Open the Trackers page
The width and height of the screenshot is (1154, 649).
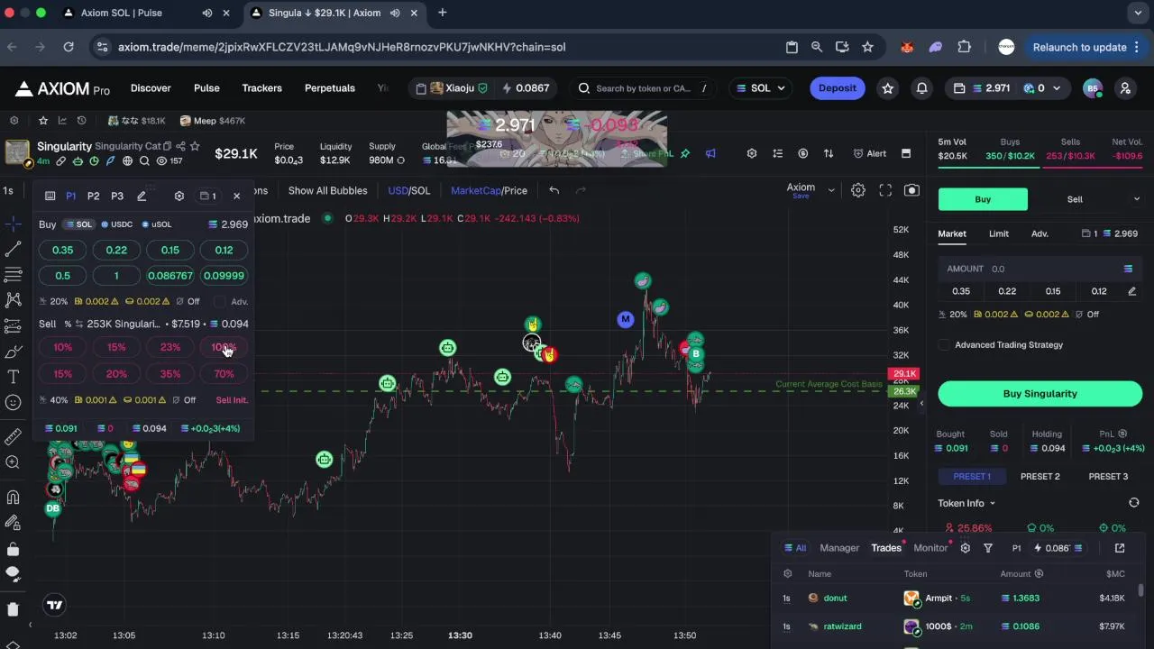pyautogui.click(x=262, y=88)
